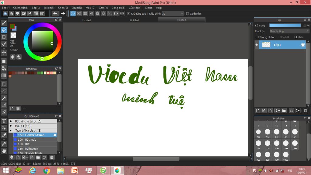Duplicate the layer with copy icon

coord(291,111)
